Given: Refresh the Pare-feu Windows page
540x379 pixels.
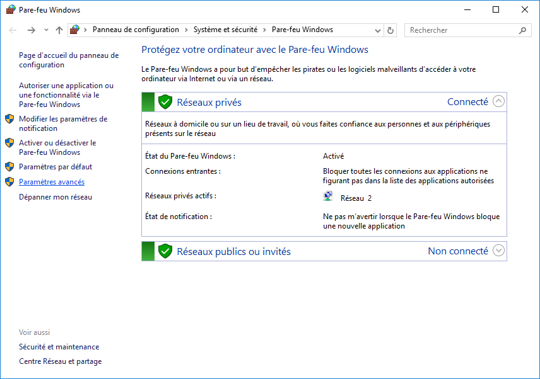Looking at the screenshot, I should 390,31.
